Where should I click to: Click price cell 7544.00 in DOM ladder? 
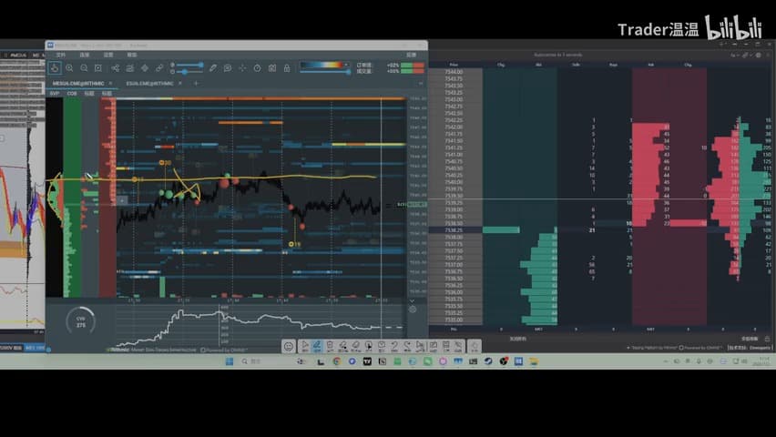click(454, 72)
